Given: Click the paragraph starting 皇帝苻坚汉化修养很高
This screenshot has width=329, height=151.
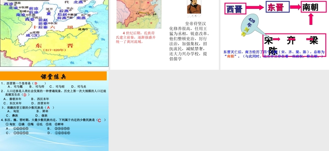Looking at the screenshot, I should click(190, 41).
